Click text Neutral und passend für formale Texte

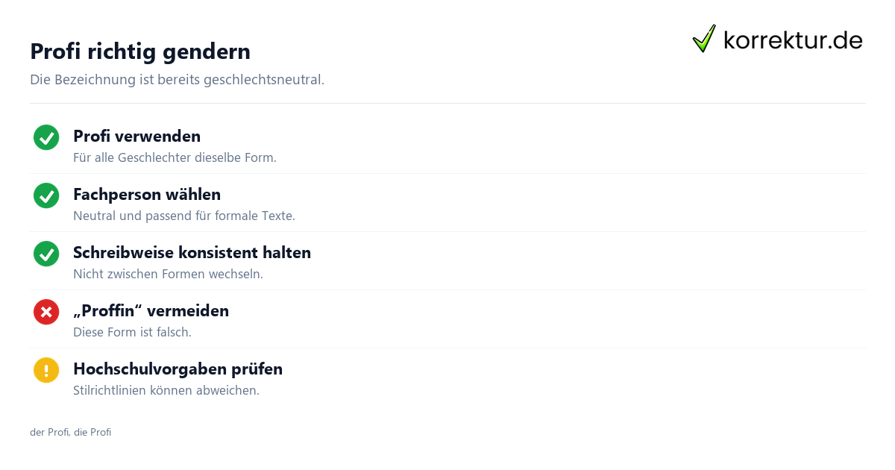[184, 216]
